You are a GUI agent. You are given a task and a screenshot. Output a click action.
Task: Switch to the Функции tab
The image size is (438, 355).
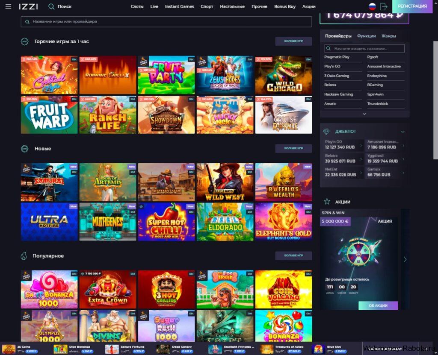pos(366,36)
